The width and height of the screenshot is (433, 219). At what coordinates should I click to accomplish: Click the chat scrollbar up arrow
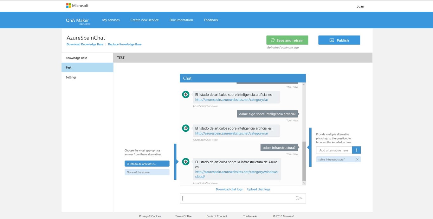304,84
